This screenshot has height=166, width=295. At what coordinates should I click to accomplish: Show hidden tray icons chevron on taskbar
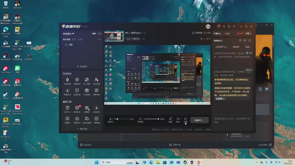coord(256,162)
